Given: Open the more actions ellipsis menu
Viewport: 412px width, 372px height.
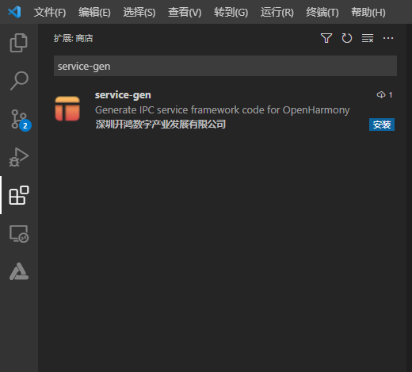Looking at the screenshot, I should [x=388, y=38].
